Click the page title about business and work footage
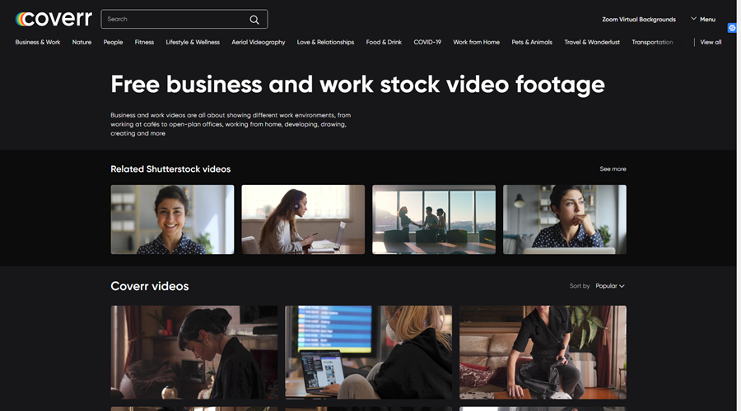Viewport: 741px width, 411px height. [x=358, y=85]
